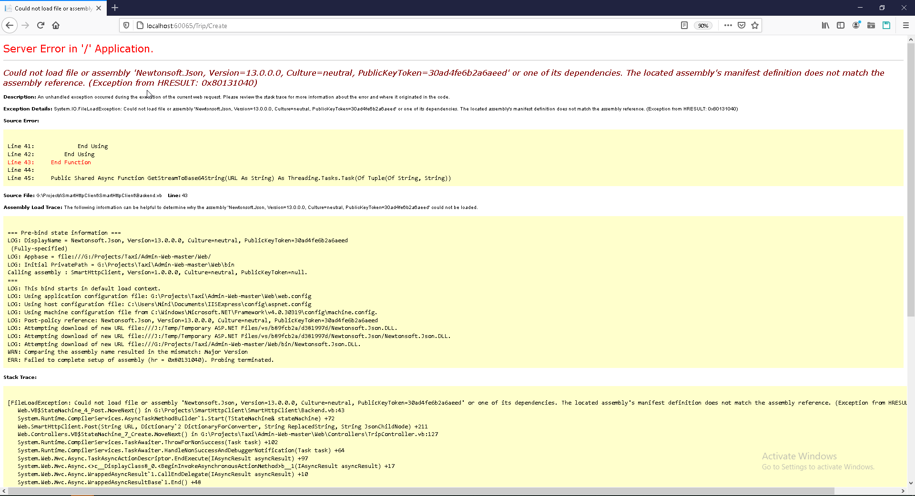This screenshot has width=915, height=496.
Task: Open the Firefox hamburger menu
Action: 906,25
